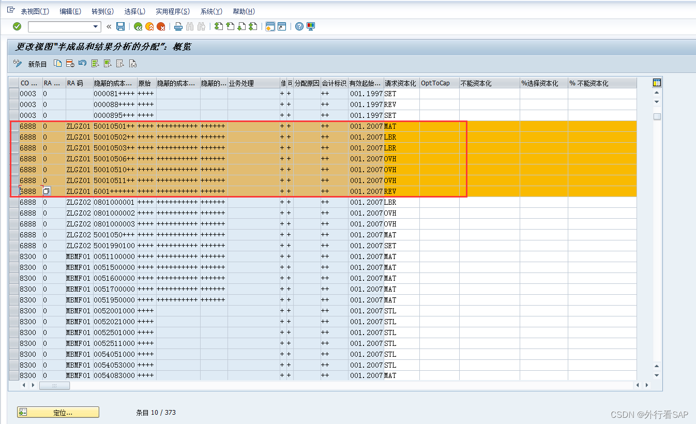Click the 请求资本化 column header
The height and width of the screenshot is (424, 696).
(401, 83)
